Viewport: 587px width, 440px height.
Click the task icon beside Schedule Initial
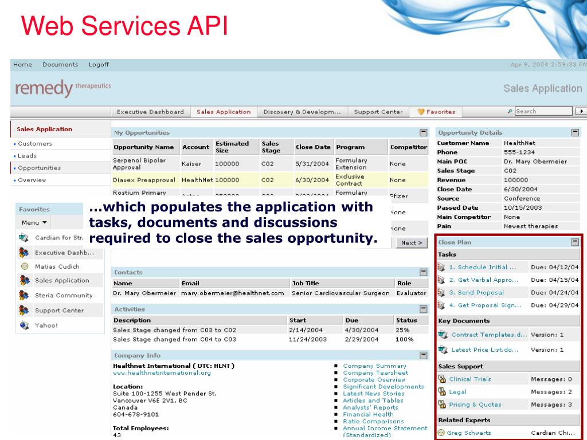coord(441,267)
